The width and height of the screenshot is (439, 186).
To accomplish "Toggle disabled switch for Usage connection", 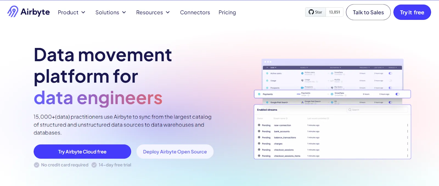I will (390, 81).
